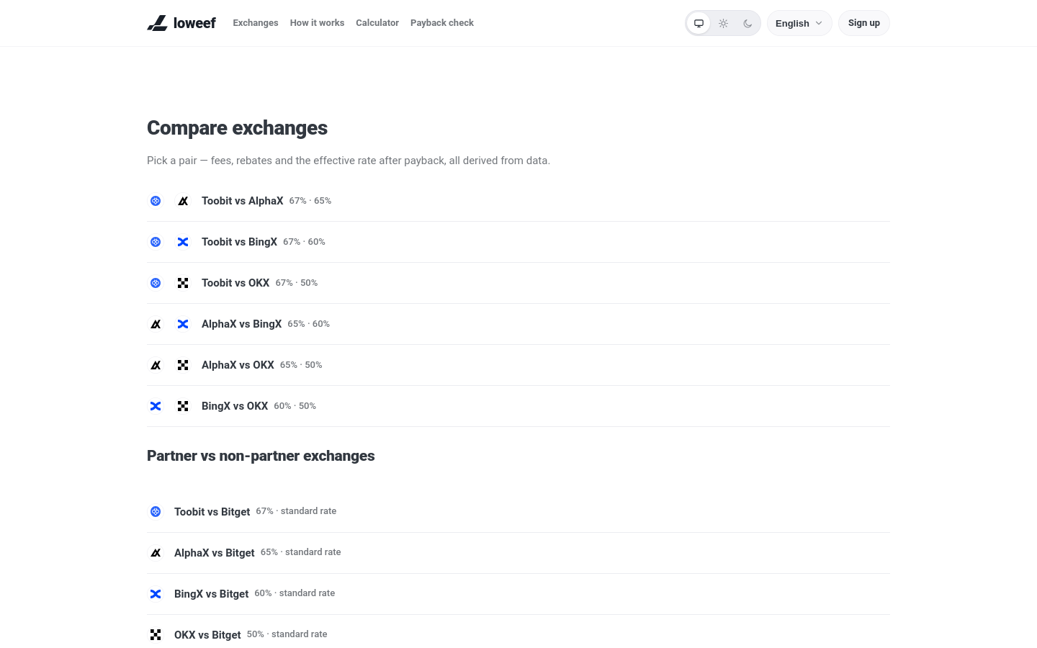
Task: Click OKX icon in OKX vs Bitget row
Action: (x=156, y=635)
